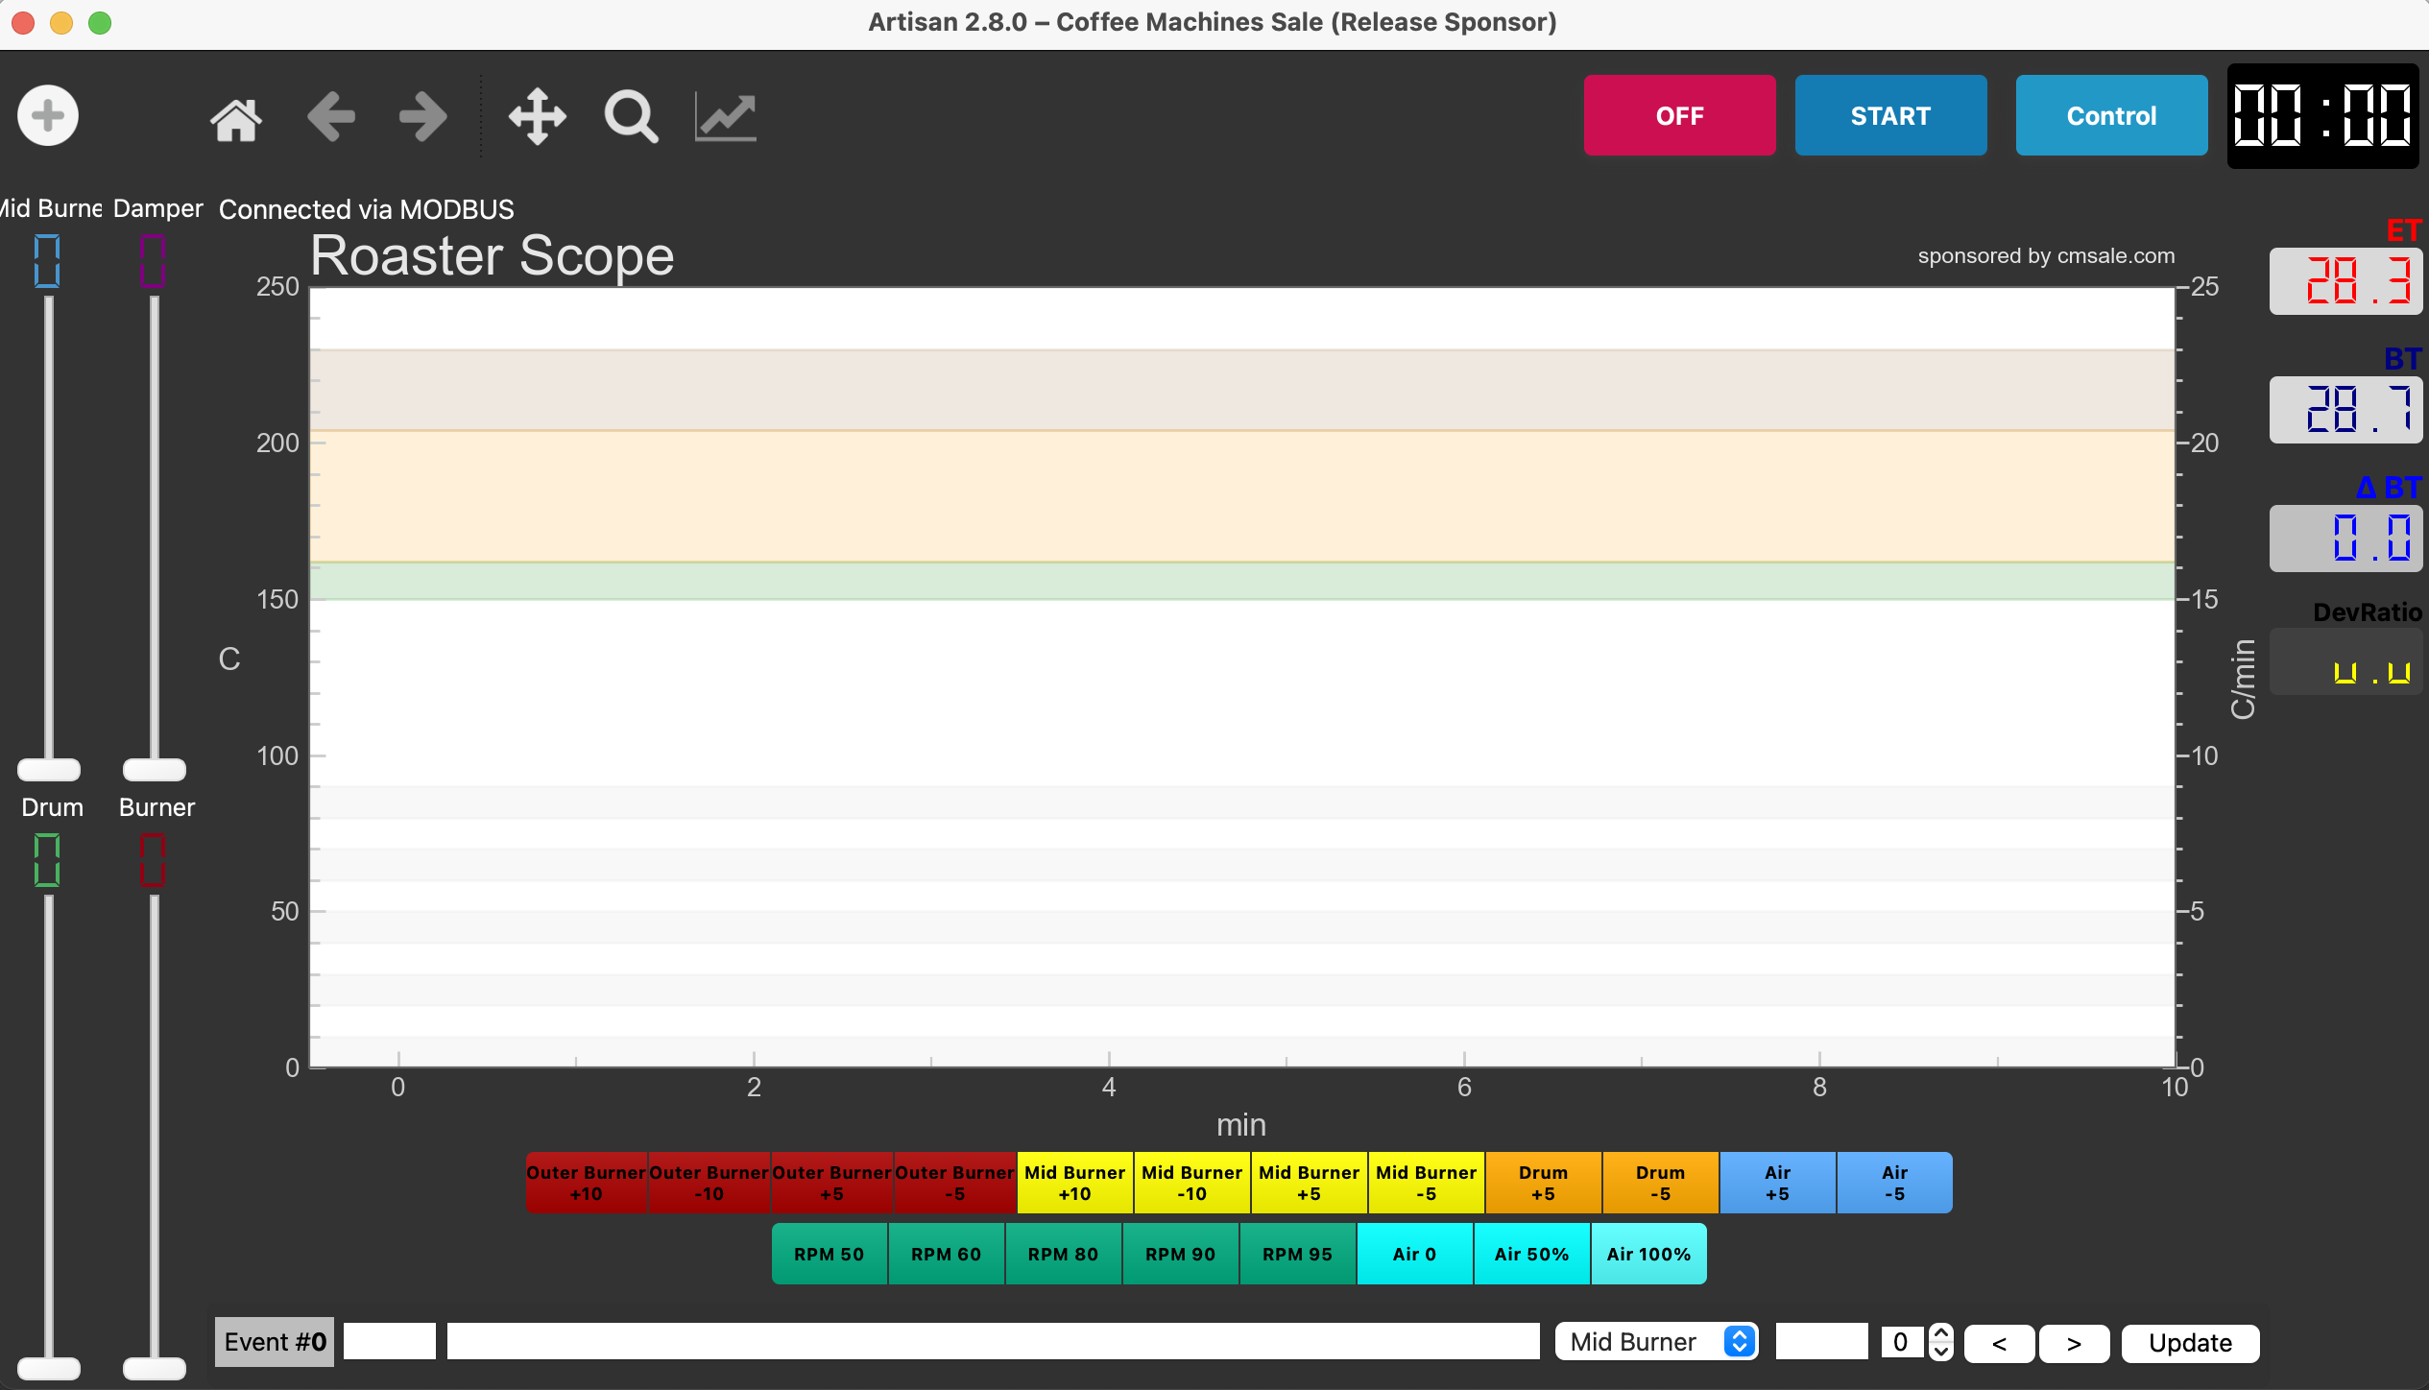This screenshot has width=2429, height=1390.
Task: Go back to previous view arrow
Action: tap(331, 118)
